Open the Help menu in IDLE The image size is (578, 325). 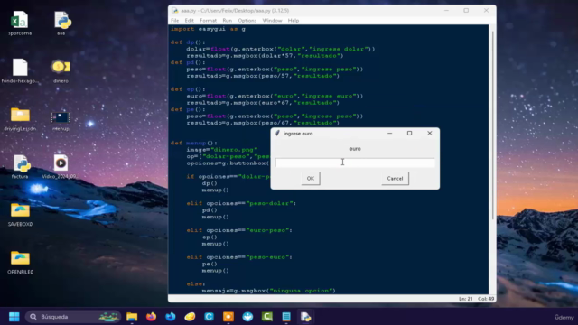tap(294, 21)
